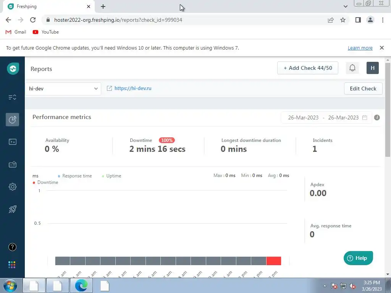Click the Incidents count 1
Image resolution: width=391 pixels, height=293 pixels.
tap(315, 149)
